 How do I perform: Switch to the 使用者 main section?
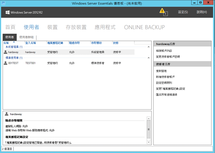coord(31,27)
